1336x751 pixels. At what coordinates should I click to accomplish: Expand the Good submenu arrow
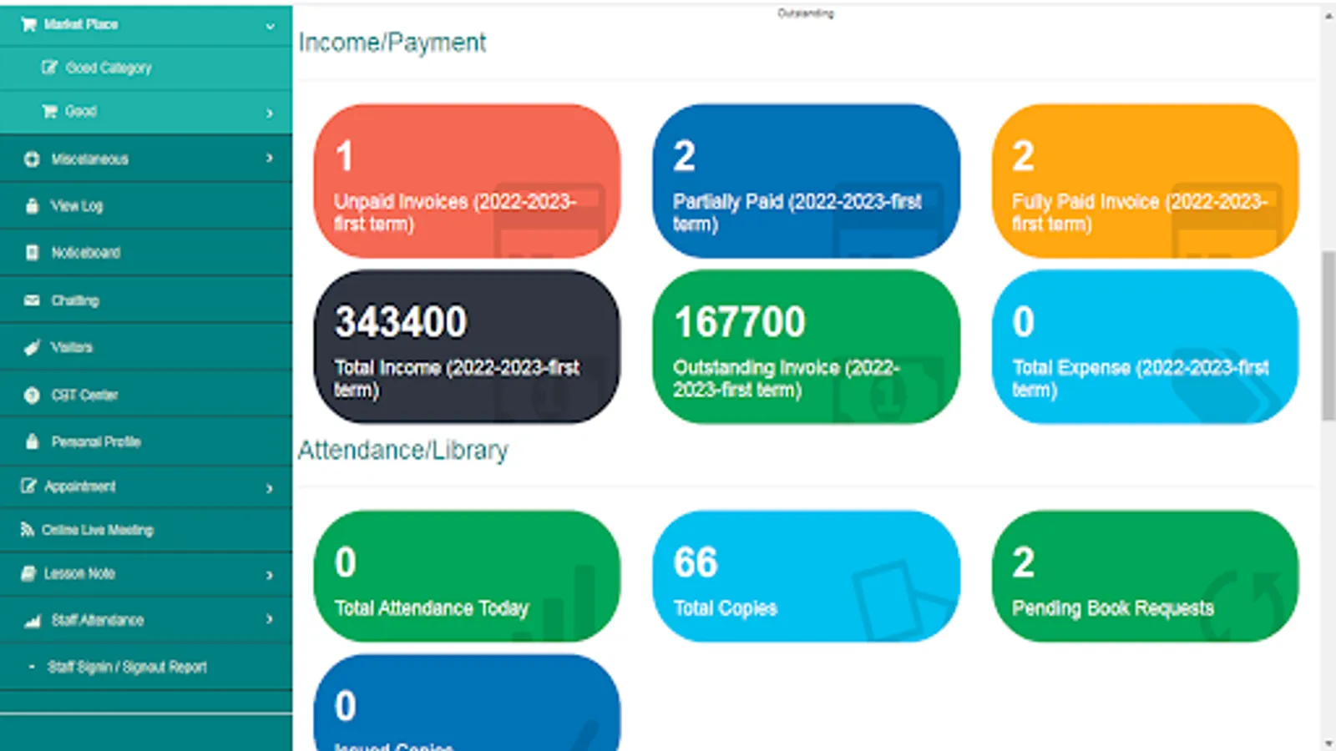pyautogui.click(x=270, y=113)
